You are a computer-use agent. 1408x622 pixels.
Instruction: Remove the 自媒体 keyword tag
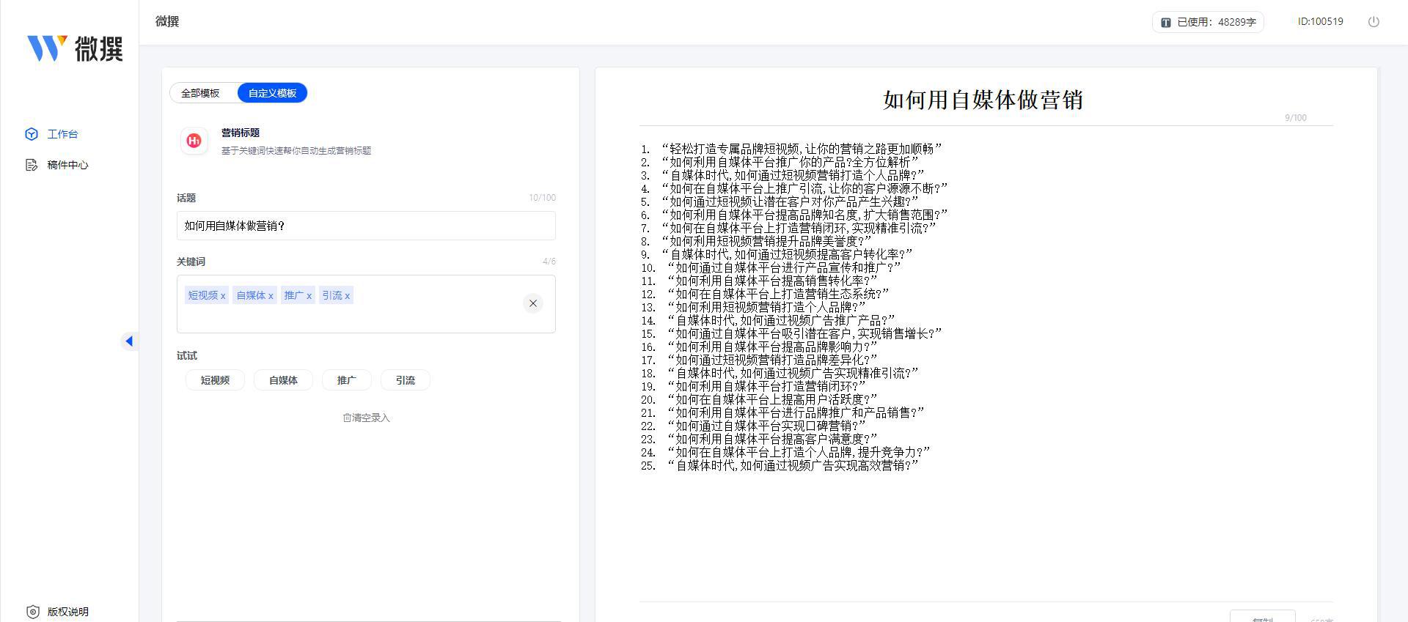point(271,296)
